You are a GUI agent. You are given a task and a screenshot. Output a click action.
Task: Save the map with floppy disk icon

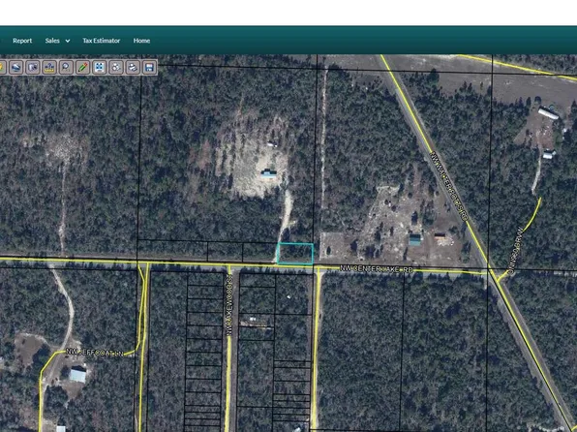click(149, 67)
